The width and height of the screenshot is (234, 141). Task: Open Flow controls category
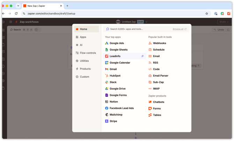(87, 53)
